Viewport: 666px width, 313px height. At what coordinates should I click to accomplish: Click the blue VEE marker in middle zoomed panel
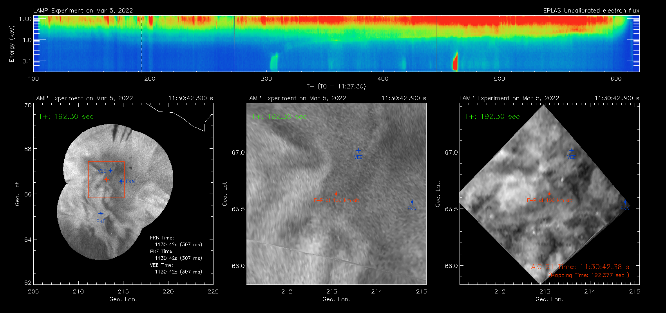click(x=358, y=150)
